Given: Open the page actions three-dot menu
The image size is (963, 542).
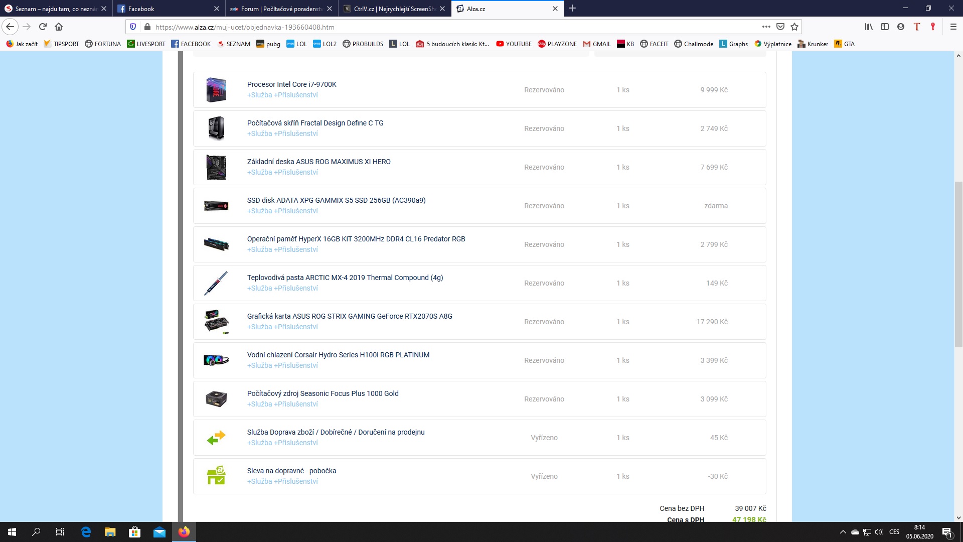Looking at the screenshot, I should (x=766, y=27).
